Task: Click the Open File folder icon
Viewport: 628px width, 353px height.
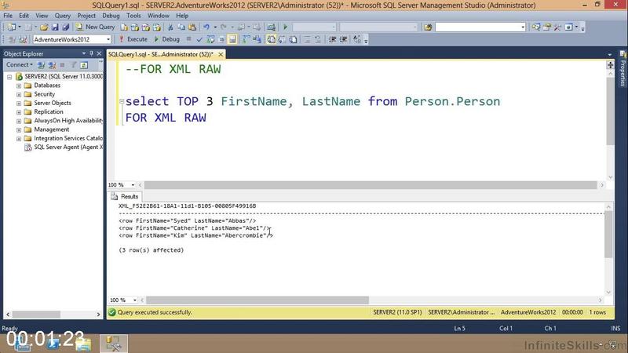Action: pos(44,27)
